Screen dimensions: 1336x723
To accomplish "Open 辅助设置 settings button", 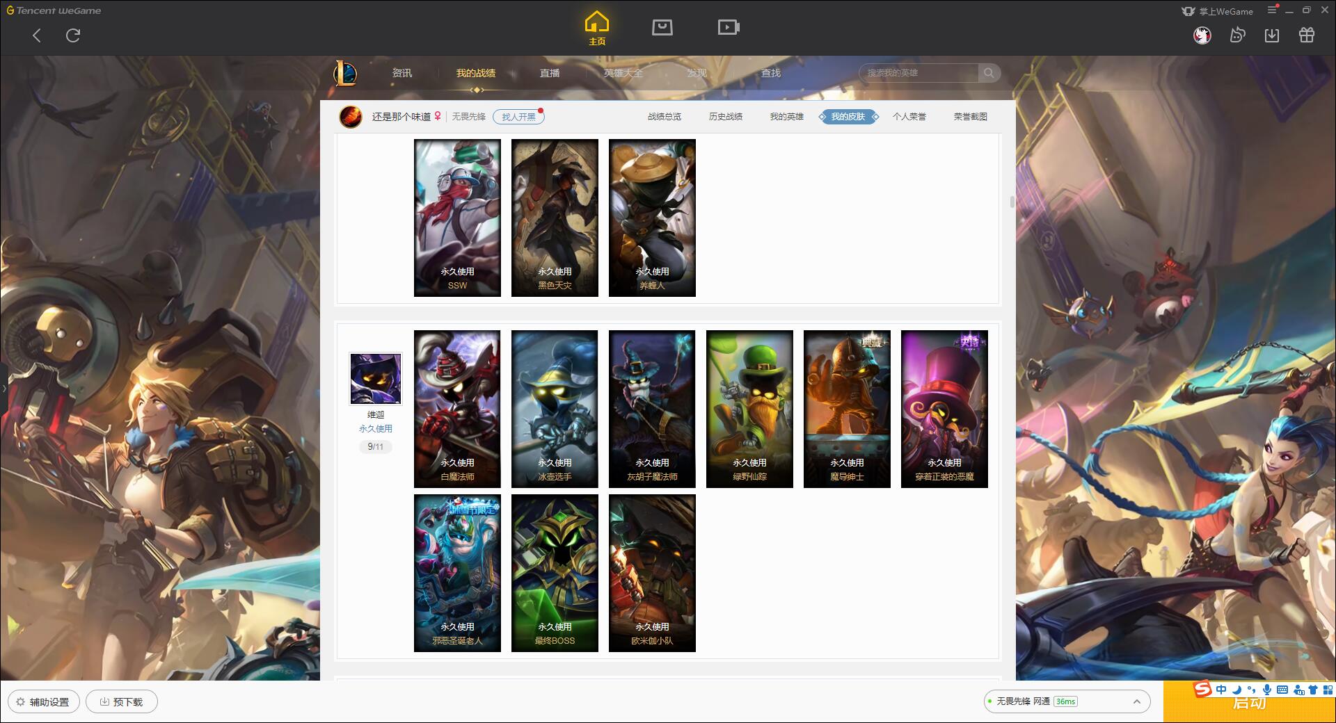I will pos(43,701).
